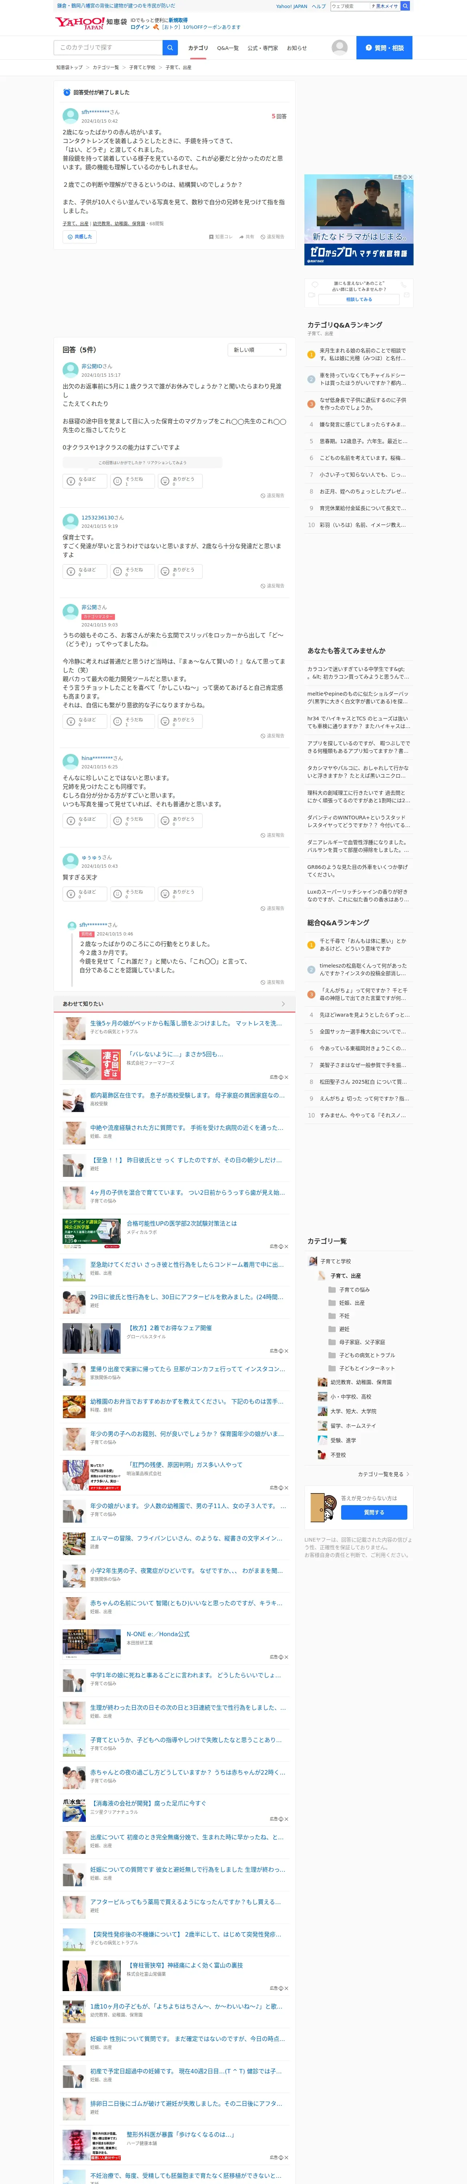Click into the ウェブ検索 field at the top
This screenshot has height=2184, width=467.
349,6
